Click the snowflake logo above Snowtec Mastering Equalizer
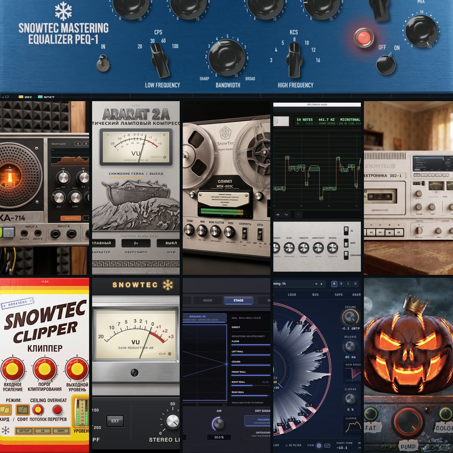This screenshot has width=453, height=453. click(63, 11)
